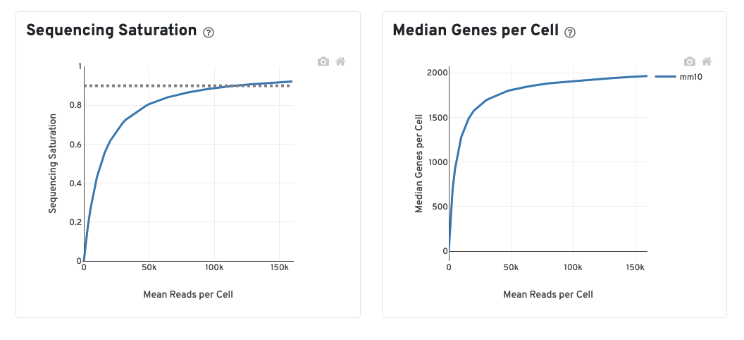Viewport: 744px width, 340px height.
Task: Download Median Genes plot with camera icon
Action: coord(690,61)
